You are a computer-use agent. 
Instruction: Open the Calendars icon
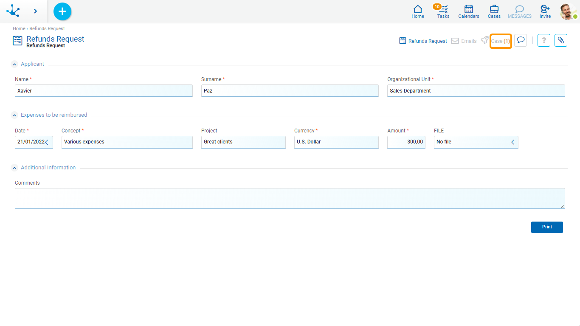[469, 11]
